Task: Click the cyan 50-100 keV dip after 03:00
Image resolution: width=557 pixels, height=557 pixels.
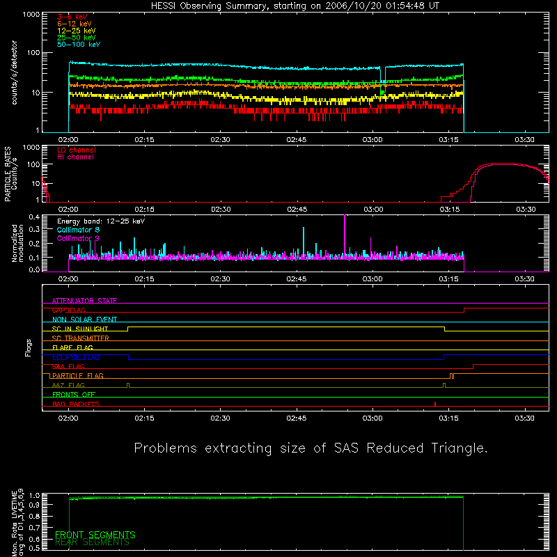Action: (x=383, y=74)
